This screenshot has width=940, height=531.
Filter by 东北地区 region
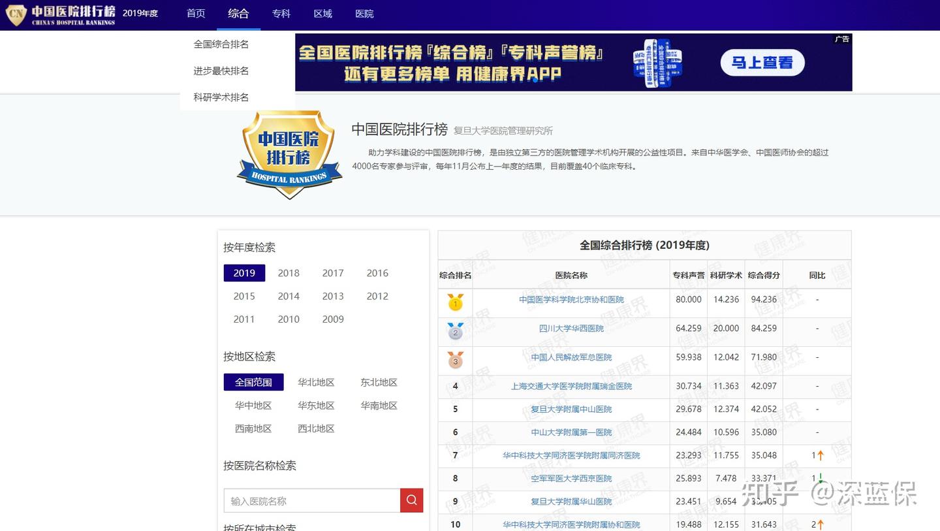(379, 382)
